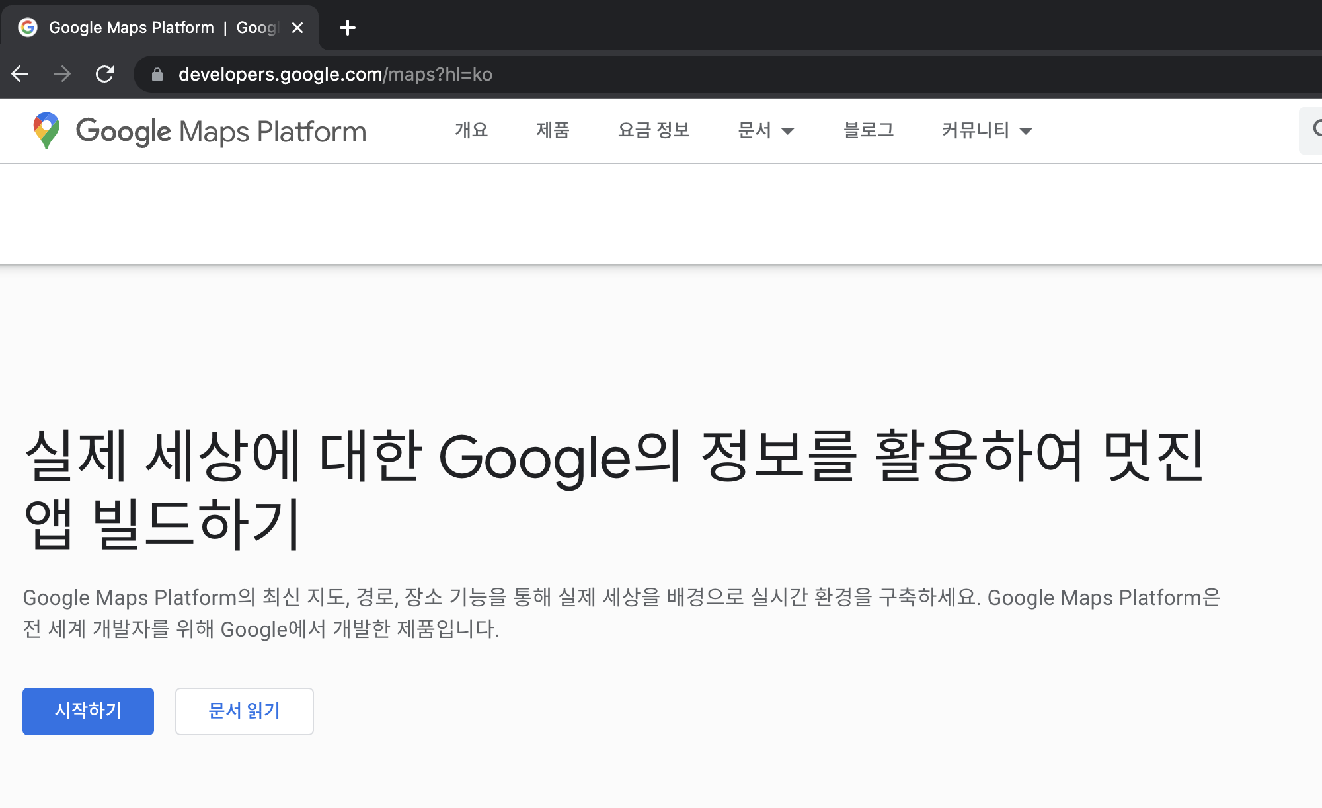This screenshot has width=1322, height=808.
Task: Click the browser back arrow
Action: tap(20, 74)
